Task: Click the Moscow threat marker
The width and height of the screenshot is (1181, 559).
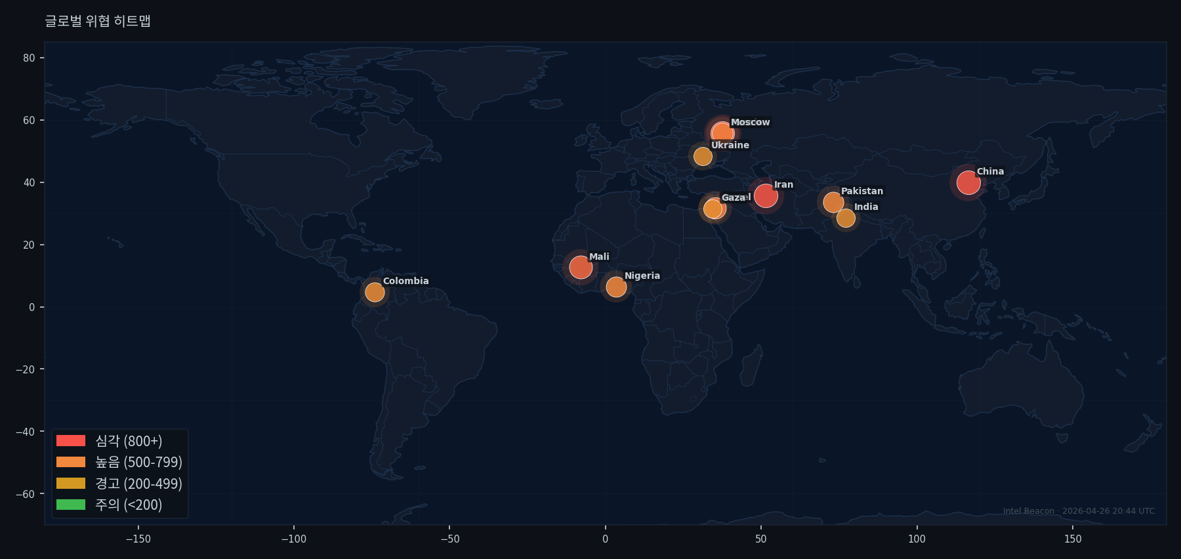Action: click(722, 133)
